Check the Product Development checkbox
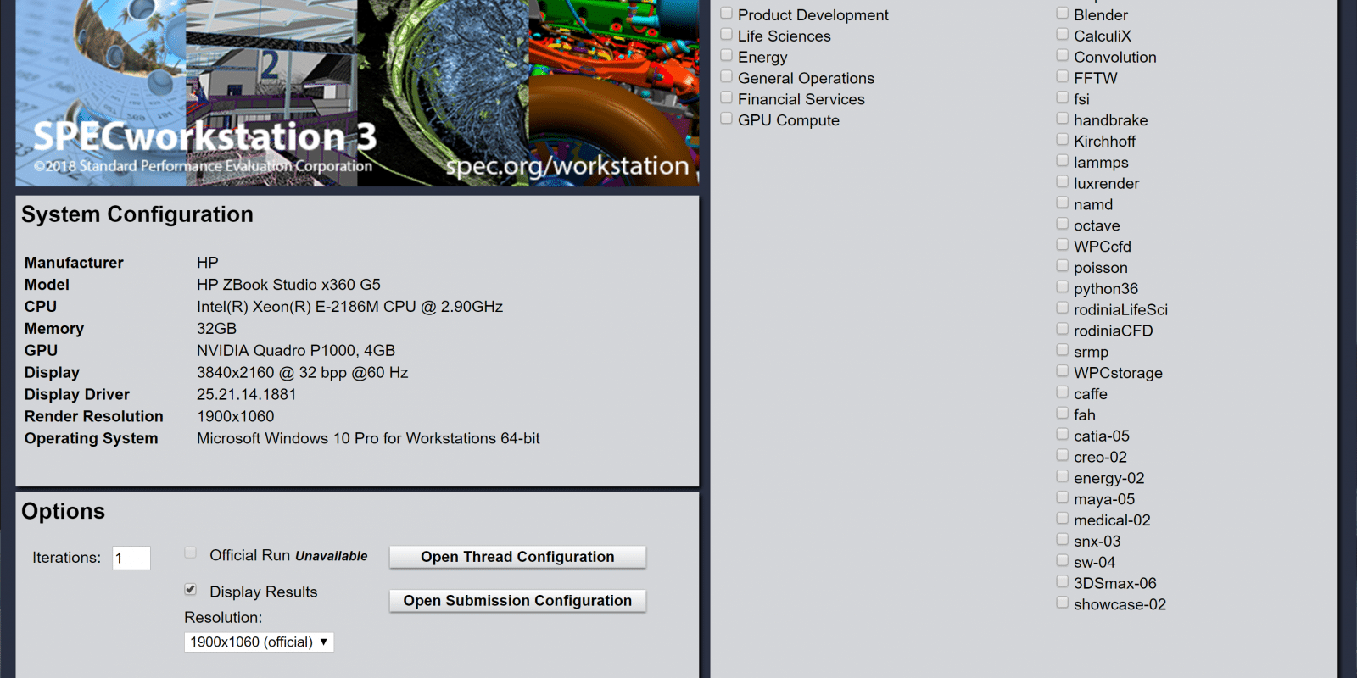 point(727,14)
